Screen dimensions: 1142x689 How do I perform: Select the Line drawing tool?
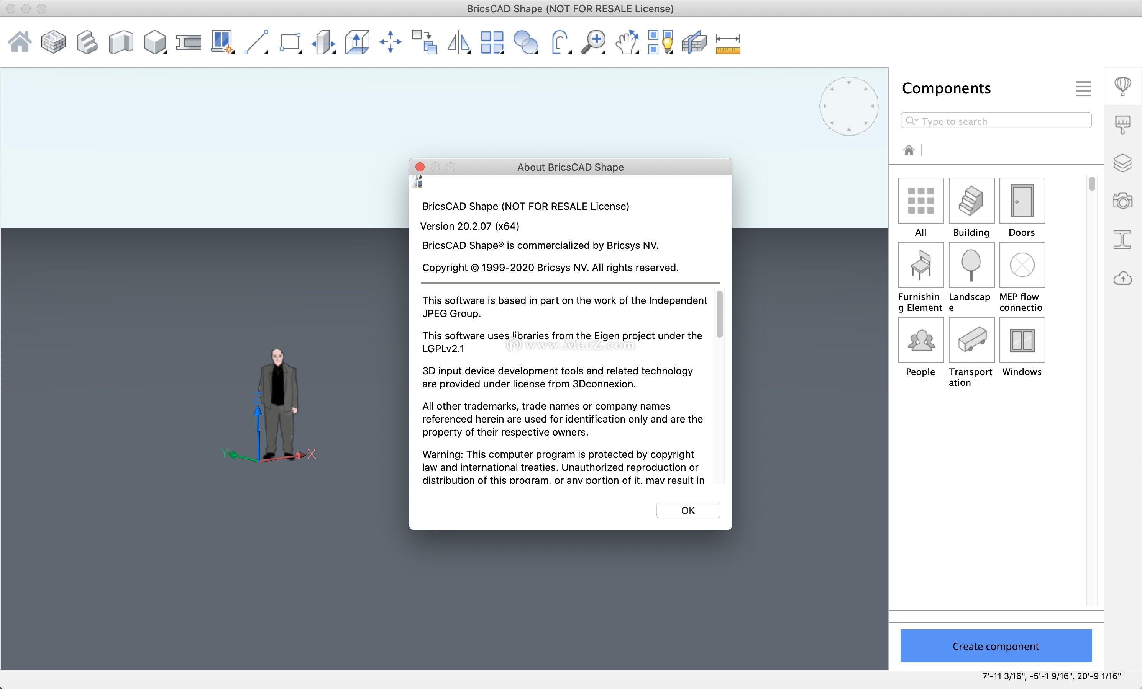(x=255, y=42)
